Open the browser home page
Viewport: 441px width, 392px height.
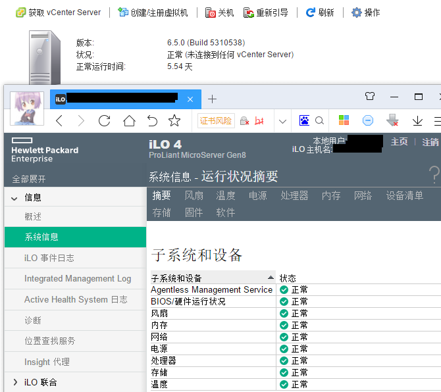pyautogui.click(x=129, y=121)
